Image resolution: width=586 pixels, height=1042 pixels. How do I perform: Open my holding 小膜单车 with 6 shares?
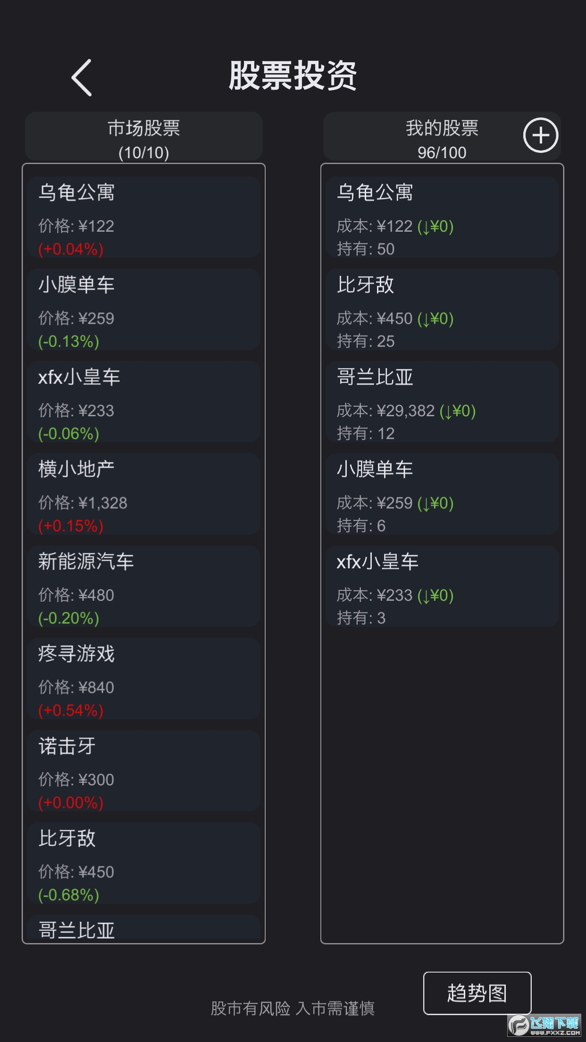tap(442, 494)
